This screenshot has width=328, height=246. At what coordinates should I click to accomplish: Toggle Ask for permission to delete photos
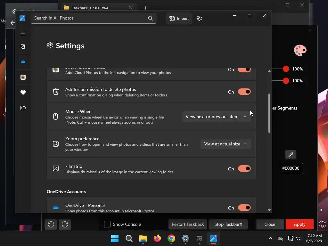pyautogui.click(x=244, y=92)
